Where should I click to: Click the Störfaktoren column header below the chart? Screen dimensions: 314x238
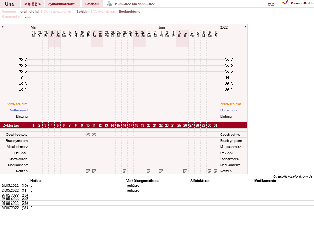200,181
